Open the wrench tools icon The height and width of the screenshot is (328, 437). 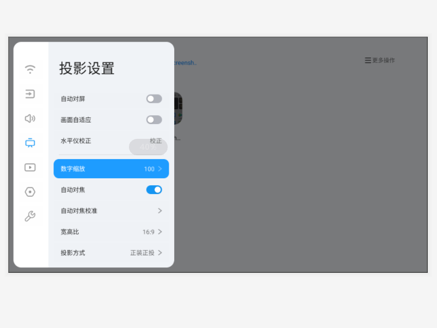click(30, 216)
